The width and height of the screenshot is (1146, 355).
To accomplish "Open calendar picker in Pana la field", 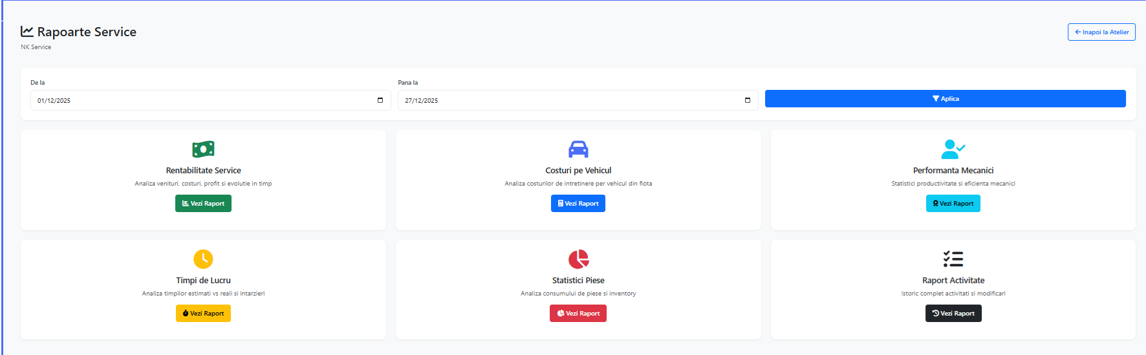I will click(x=748, y=100).
